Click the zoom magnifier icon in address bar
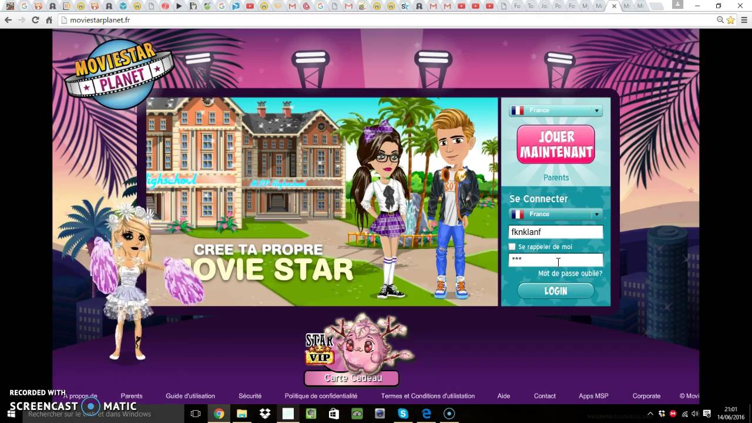Image resolution: width=752 pixels, height=423 pixels. pos(720,20)
